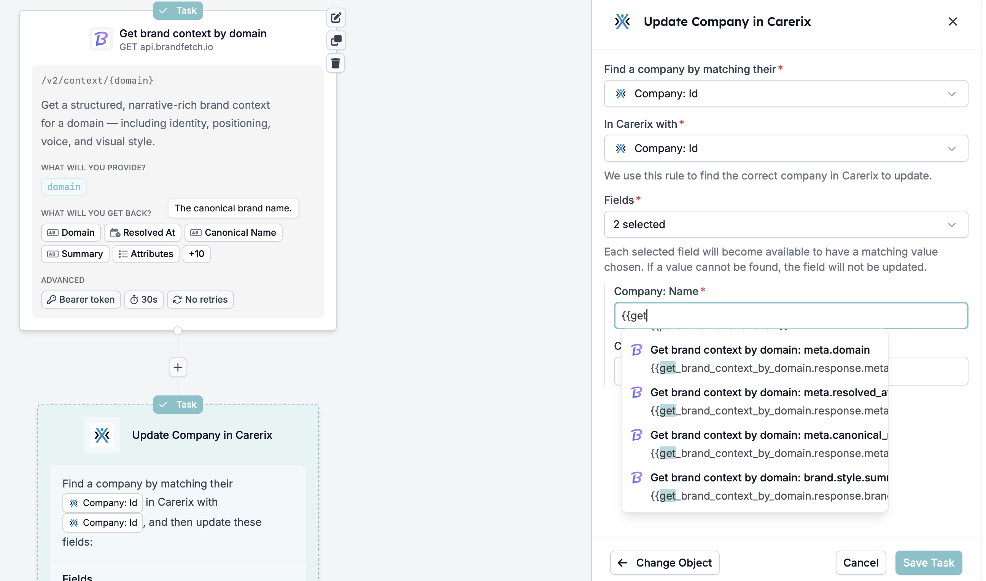Click the first Company: Id chip on canvas card
Viewport: 986px width, 581px height.
(103, 503)
